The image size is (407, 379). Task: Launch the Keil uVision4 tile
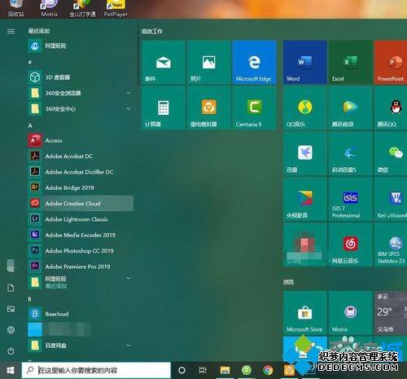coord(391,199)
